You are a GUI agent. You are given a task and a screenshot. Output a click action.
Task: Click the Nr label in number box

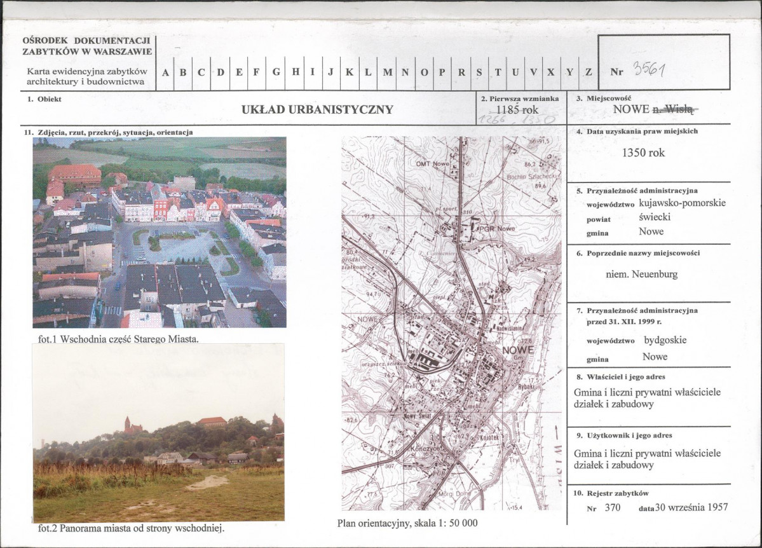[x=616, y=72]
